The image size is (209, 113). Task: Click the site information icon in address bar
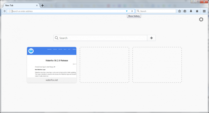(x=9, y=11)
